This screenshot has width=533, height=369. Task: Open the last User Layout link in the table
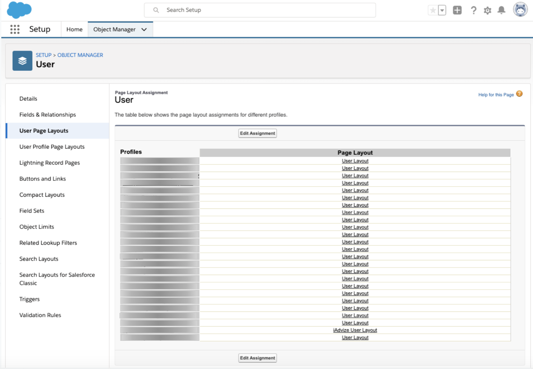pos(355,337)
